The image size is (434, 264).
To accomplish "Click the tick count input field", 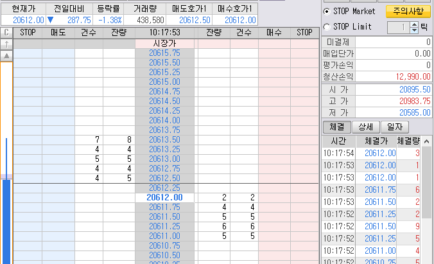I will coord(399,28).
